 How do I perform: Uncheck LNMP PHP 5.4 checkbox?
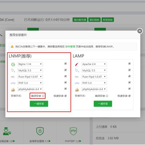66,82
